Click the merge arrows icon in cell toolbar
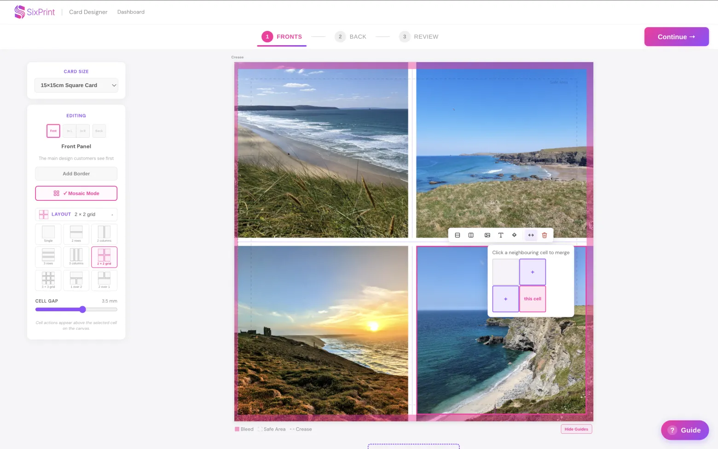This screenshot has width=718, height=449. 531,235
